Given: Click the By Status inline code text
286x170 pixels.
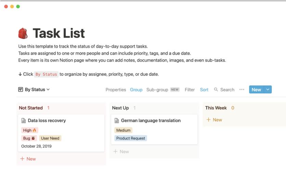Looking at the screenshot, I should coord(46,74).
